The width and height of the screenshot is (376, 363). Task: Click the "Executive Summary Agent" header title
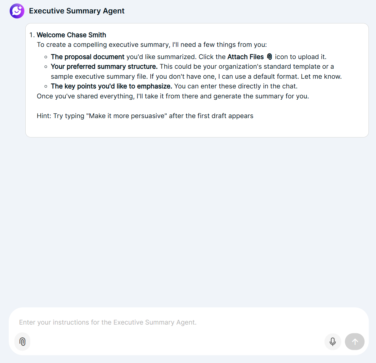[x=77, y=11]
